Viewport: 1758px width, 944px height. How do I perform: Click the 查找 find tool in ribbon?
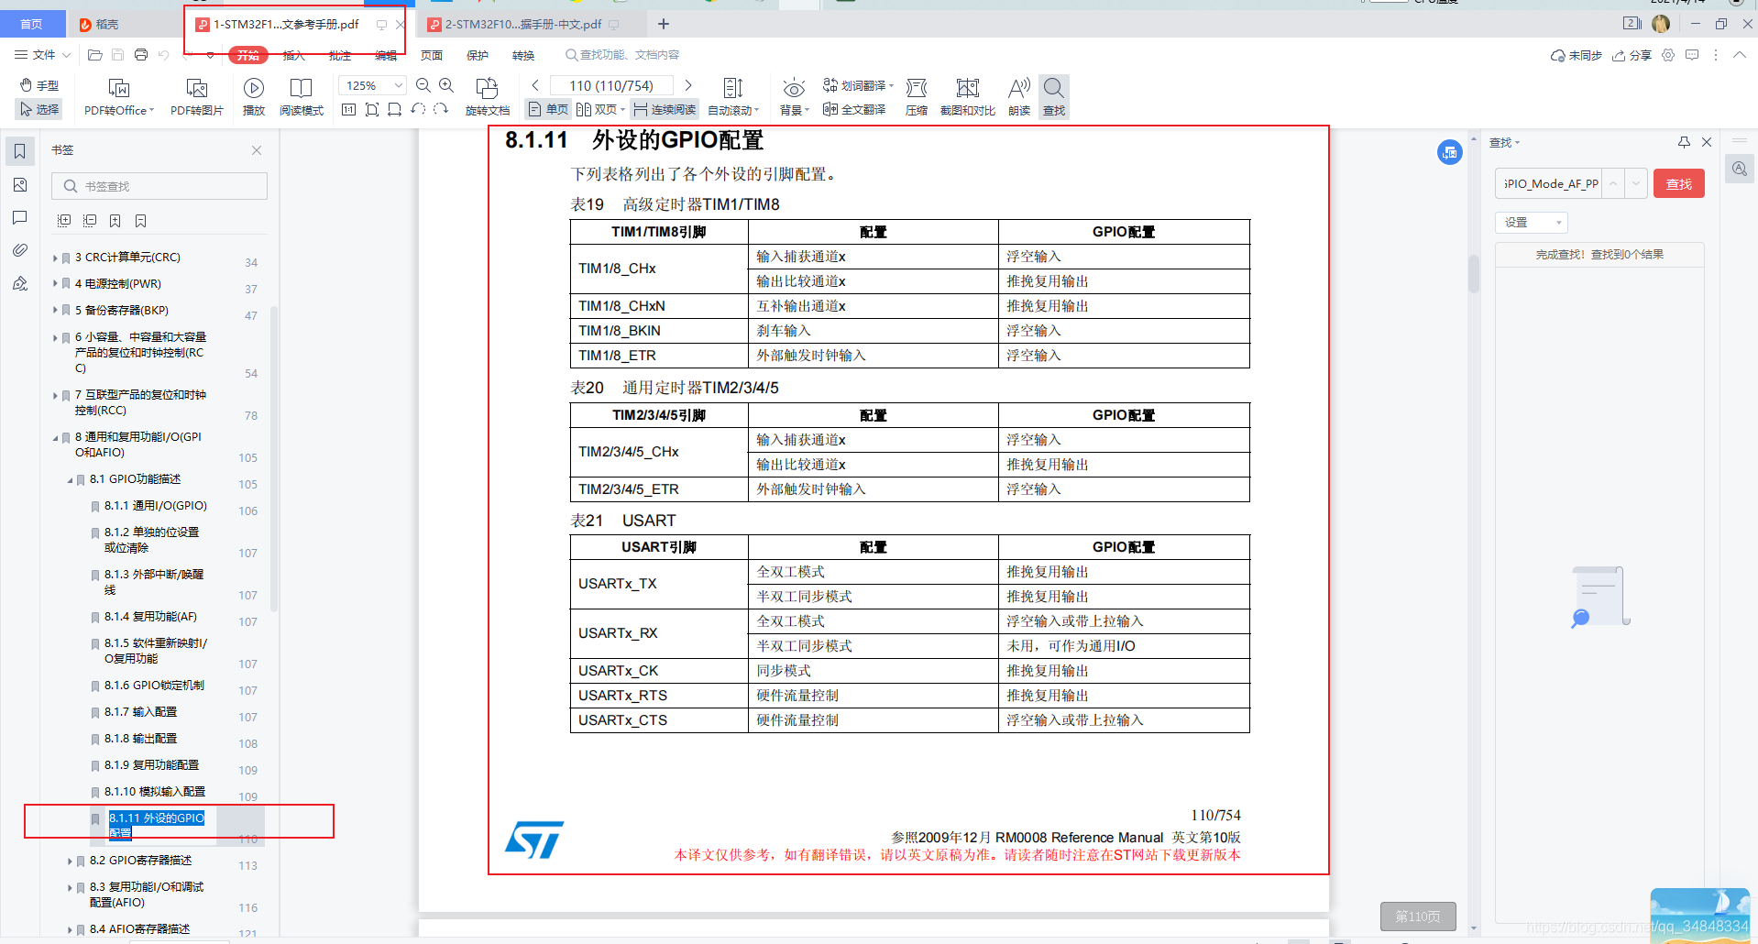tap(1054, 96)
